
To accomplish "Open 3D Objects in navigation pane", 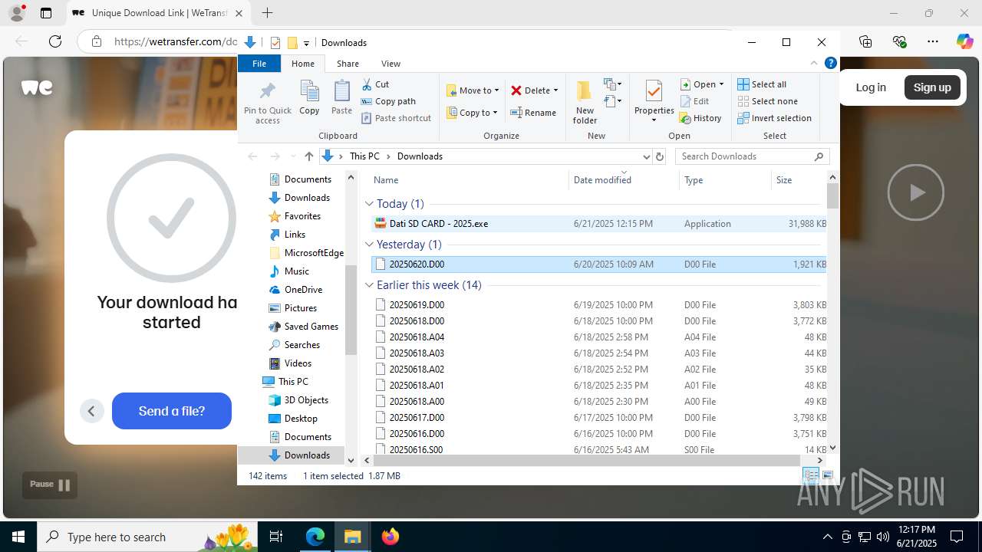I will (x=306, y=400).
